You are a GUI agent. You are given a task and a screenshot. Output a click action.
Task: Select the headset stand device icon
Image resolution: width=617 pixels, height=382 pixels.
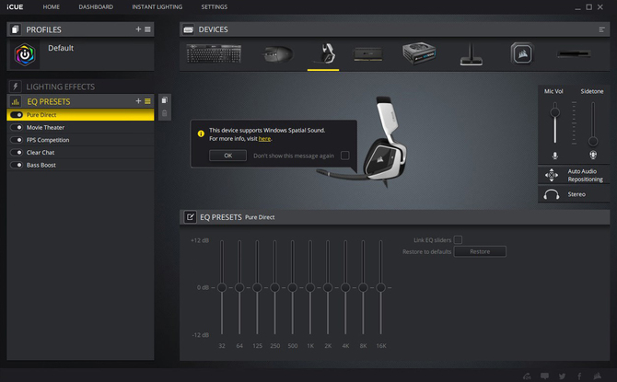click(471, 54)
